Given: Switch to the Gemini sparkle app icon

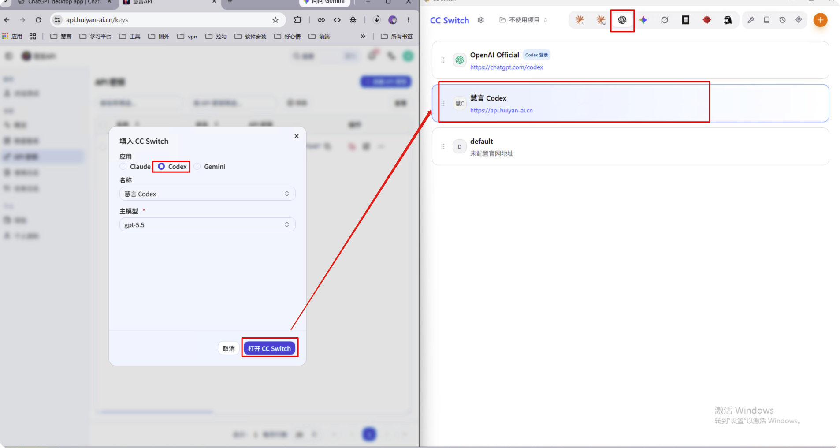Looking at the screenshot, I should [x=643, y=20].
